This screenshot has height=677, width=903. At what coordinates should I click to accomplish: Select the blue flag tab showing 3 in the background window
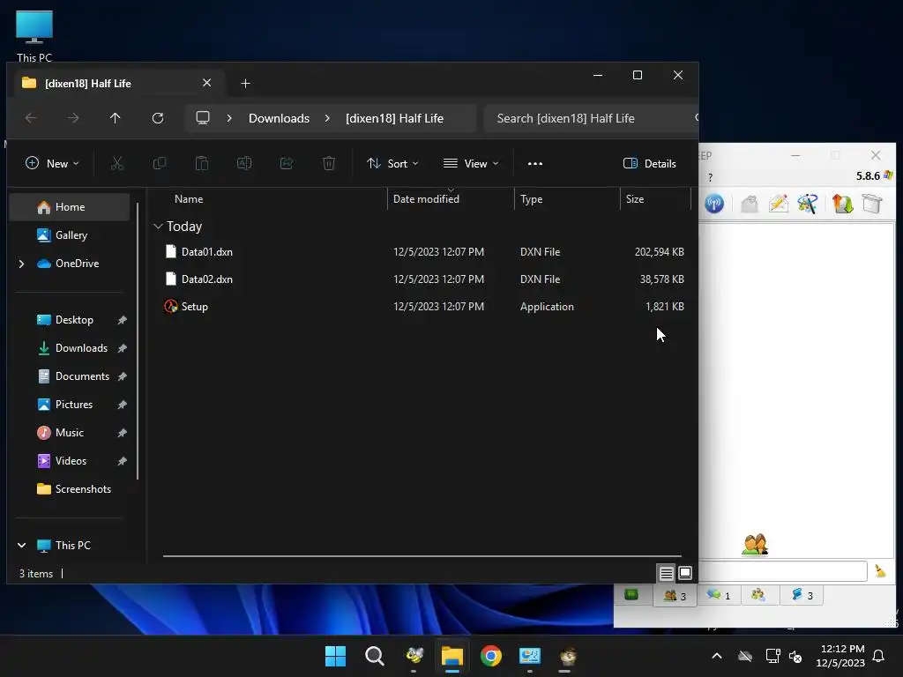click(x=802, y=595)
